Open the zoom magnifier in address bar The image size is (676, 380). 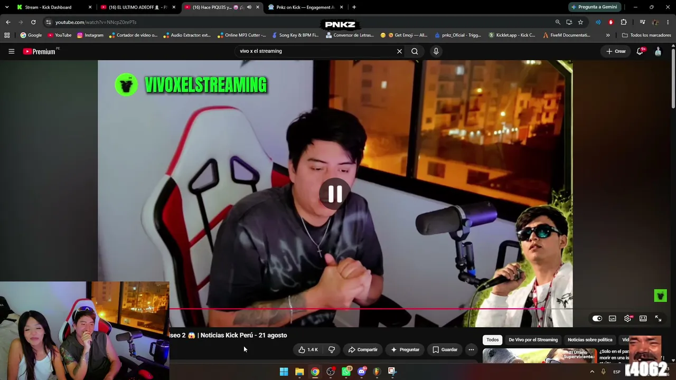pyautogui.click(x=558, y=22)
